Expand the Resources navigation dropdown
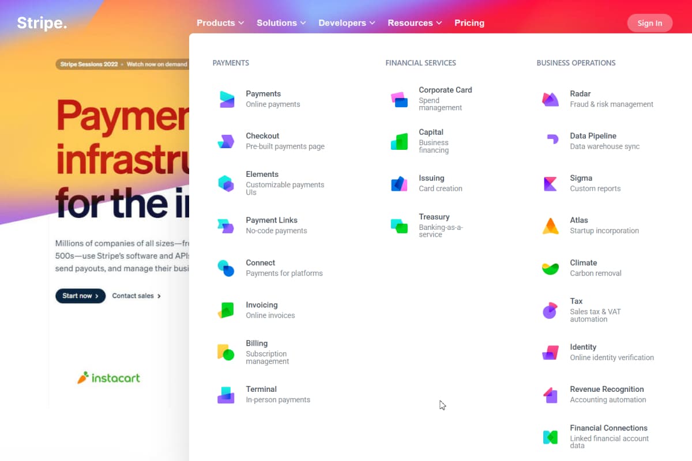 point(415,23)
